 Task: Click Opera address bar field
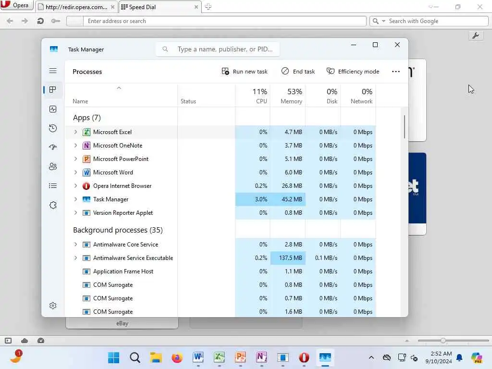[225, 21]
